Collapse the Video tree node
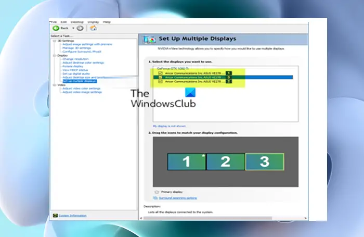 point(55,85)
